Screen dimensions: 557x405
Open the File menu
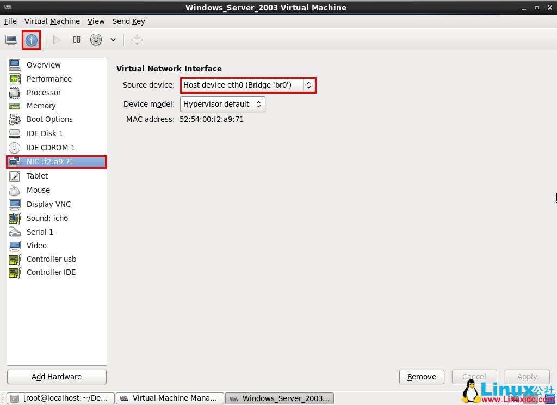click(10, 21)
